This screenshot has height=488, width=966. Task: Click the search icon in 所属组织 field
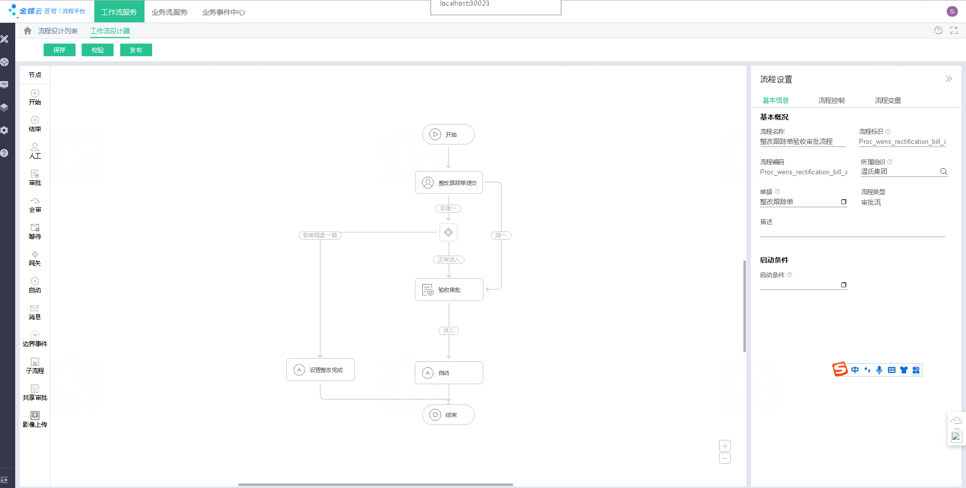click(x=944, y=171)
